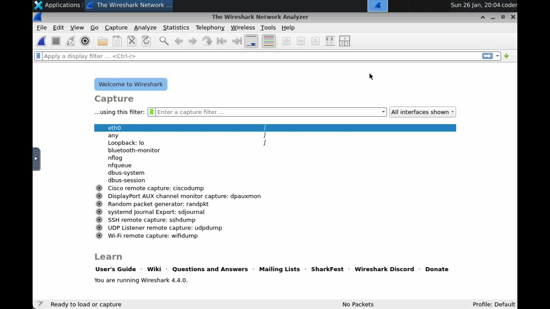The width and height of the screenshot is (550, 309).
Task: Click the Find packet magnifier icon
Action: [164, 41]
